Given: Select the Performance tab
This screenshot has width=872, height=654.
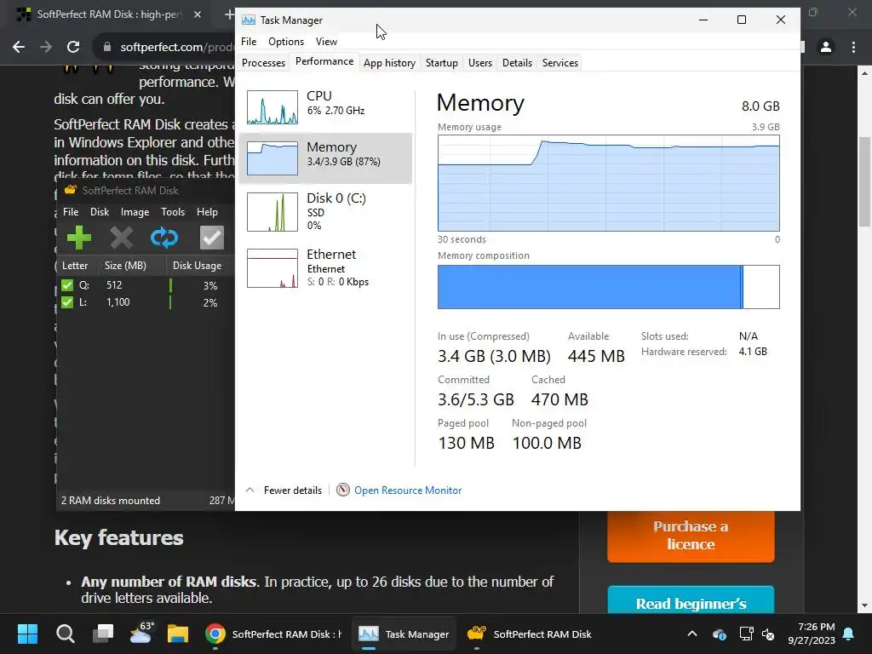Looking at the screenshot, I should [x=324, y=61].
